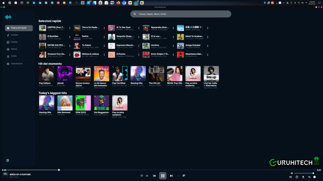
Task: Show lyrics using the player bar icon
Action: 184,176
